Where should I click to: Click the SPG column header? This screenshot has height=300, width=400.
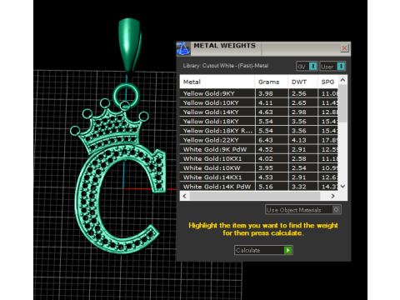pyautogui.click(x=327, y=82)
